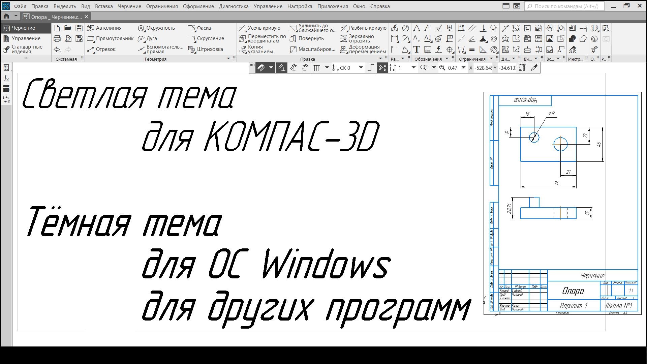This screenshot has height=364, width=647.
Task: Click the Print icon in Системная panel
Action: 57,39
